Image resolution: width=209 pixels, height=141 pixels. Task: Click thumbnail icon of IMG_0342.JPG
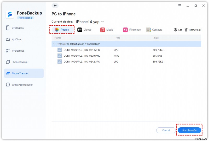[x=60, y=62]
